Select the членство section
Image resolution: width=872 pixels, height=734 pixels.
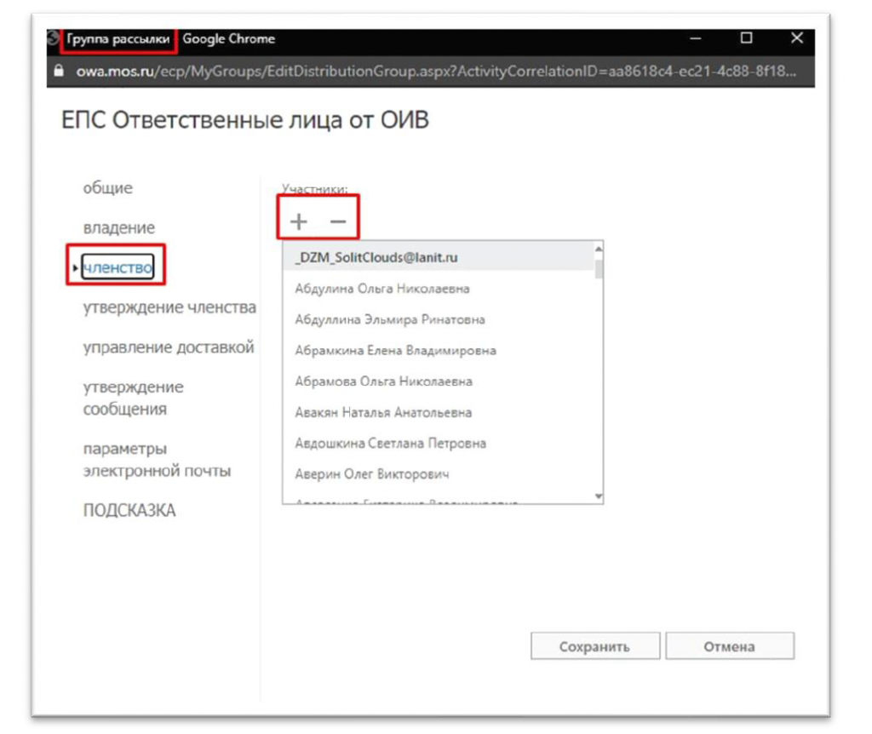[119, 268]
